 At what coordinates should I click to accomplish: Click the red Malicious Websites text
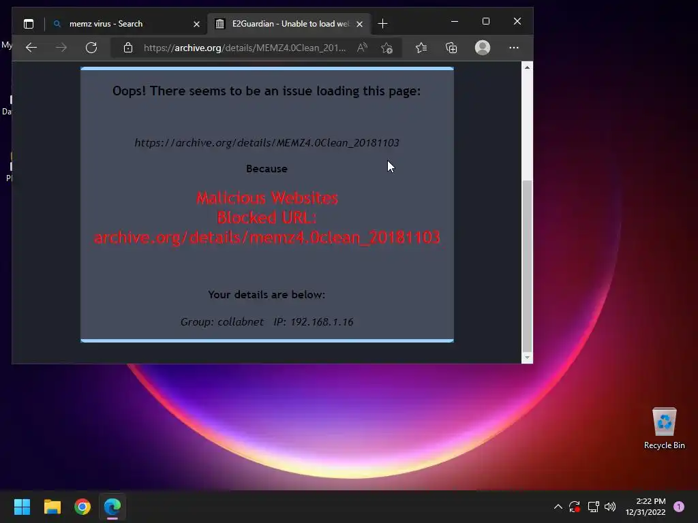(267, 198)
